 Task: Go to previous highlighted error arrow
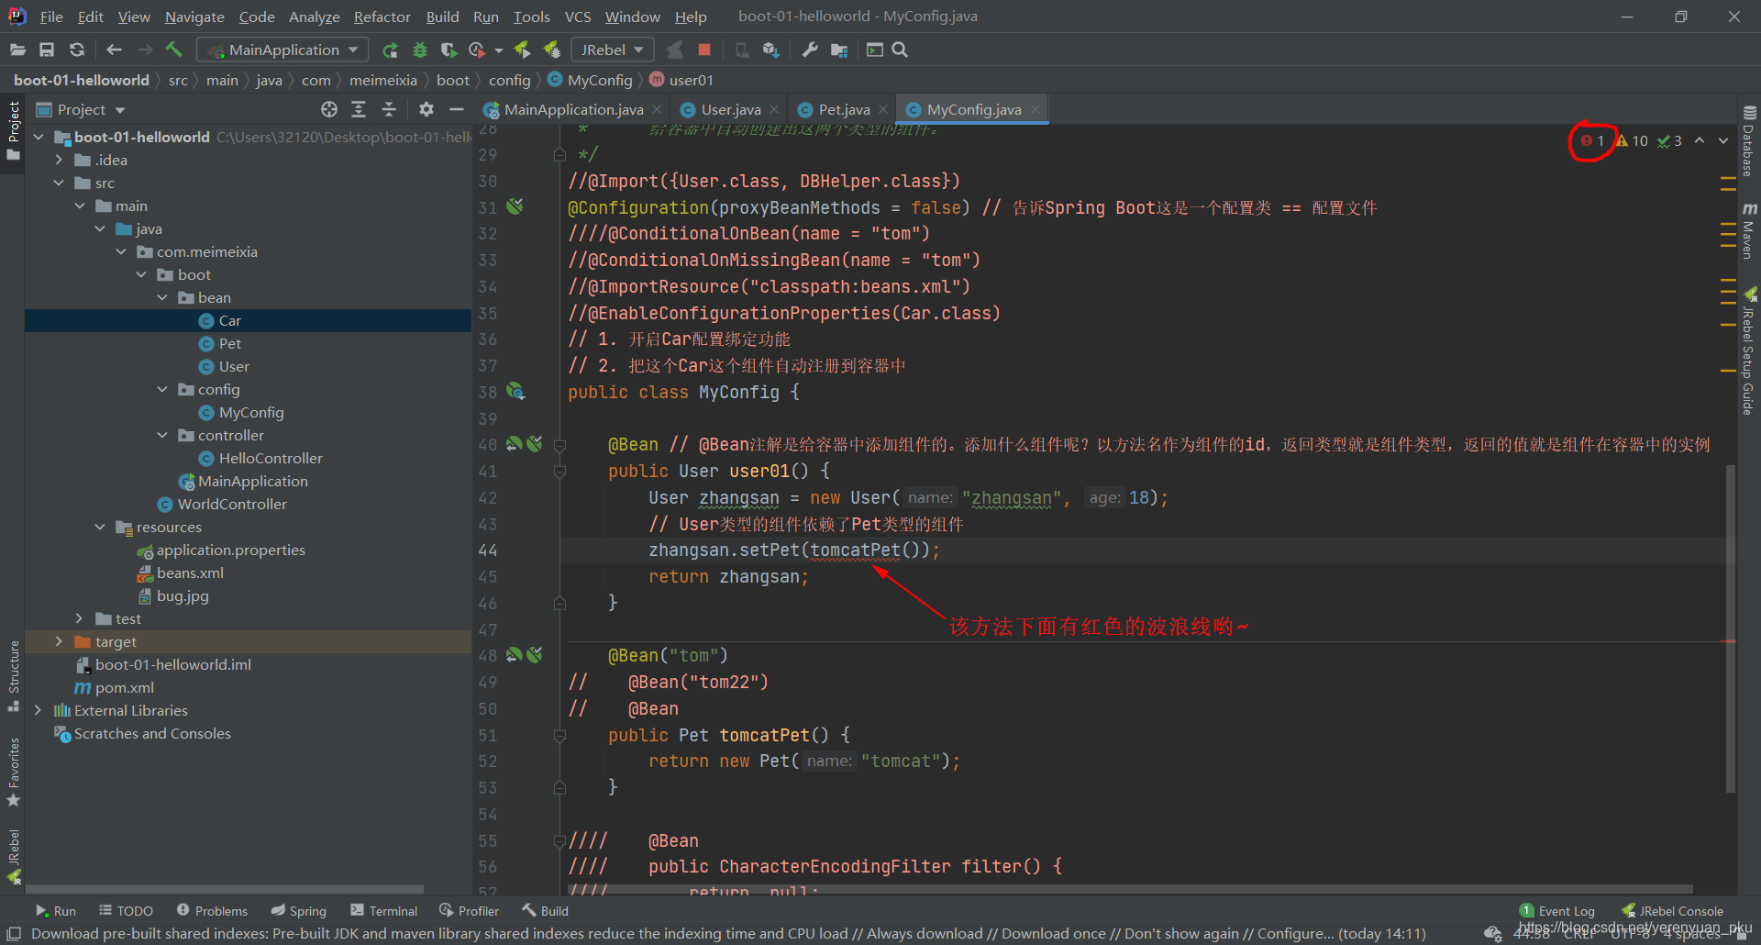pyautogui.click(x=1700, y=140)
